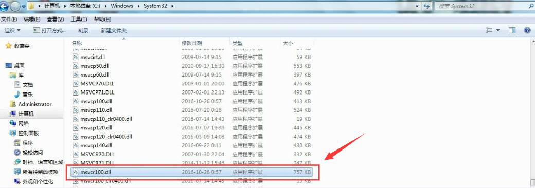Viewport: 535px width, 188px height.
Task: Sort by the 类型 column header
Action: (238, 43)
